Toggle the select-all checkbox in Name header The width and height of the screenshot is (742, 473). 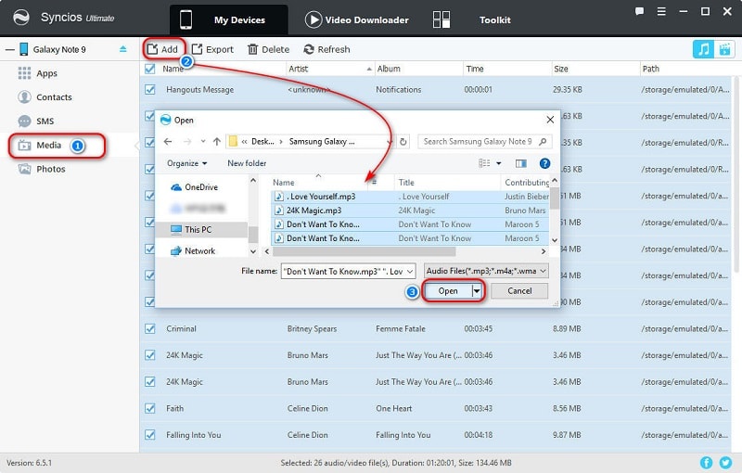pyautogui.click(x=150, y=69)
